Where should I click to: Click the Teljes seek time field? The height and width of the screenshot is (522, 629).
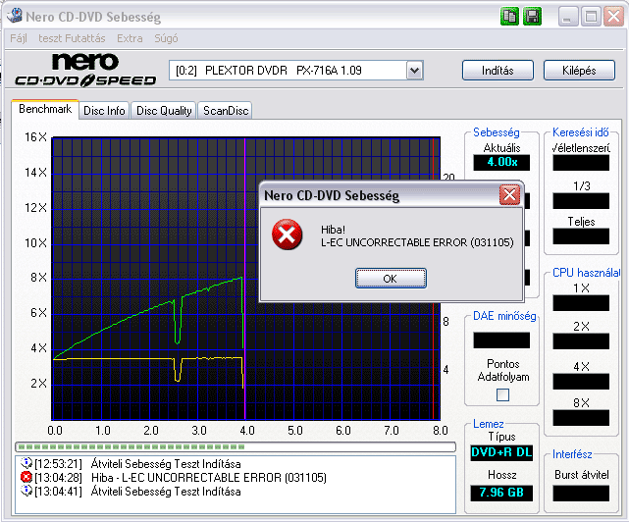(581, 236)
